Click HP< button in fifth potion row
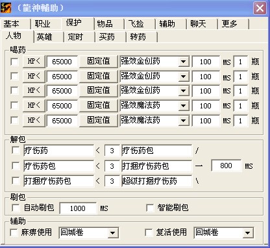The image size is (270, 248). click(x=34, y=120)
